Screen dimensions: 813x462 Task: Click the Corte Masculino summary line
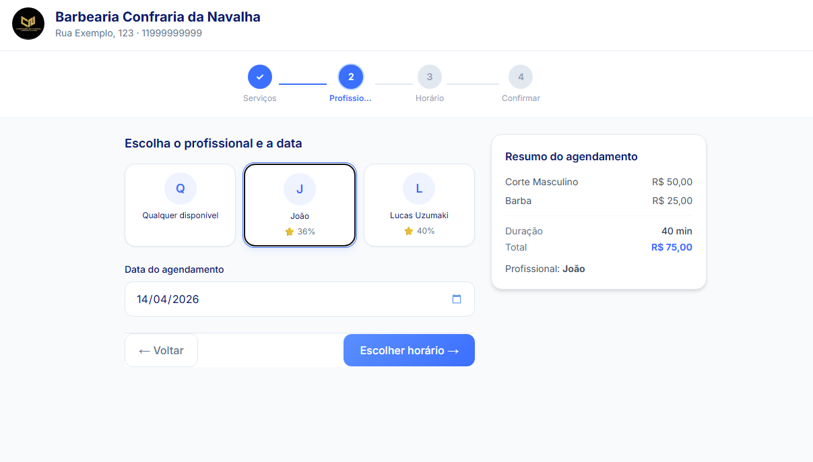(599, 182)
